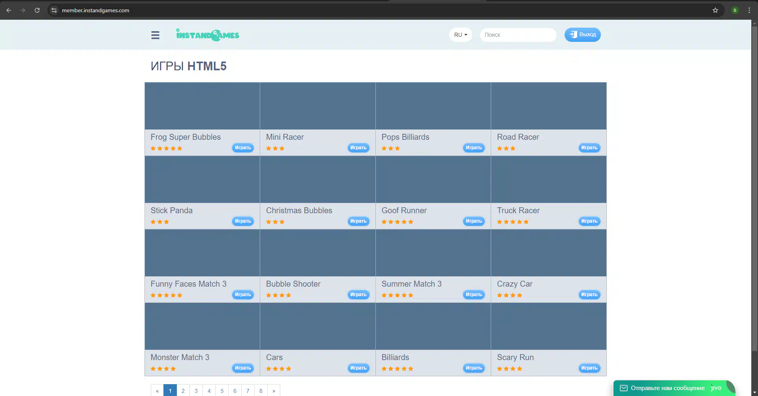Play Frog Super Bubbles via Играть
The height and width of the screenshot is (396, 758).
pos(243,148)
